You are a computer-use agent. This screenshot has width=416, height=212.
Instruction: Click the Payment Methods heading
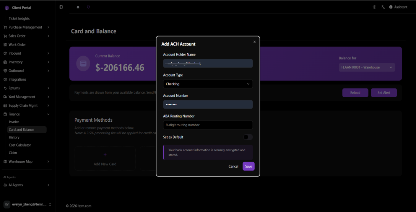tap(93, 120)
